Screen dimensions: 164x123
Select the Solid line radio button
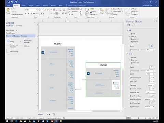(x=130, y=60)
